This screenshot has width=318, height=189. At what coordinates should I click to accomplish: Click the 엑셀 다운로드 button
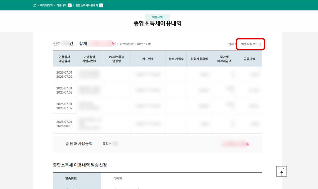pos(249,44)
